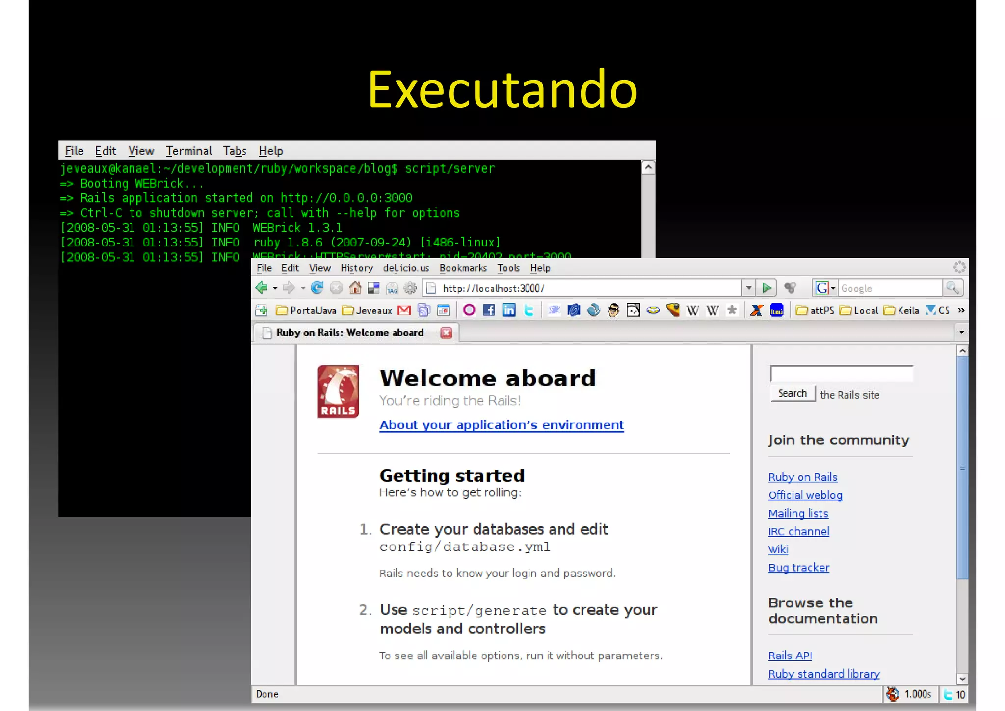1005x711 pixels.
Task: Open the Keila bookmarks folder
Action: pos(901,310)
